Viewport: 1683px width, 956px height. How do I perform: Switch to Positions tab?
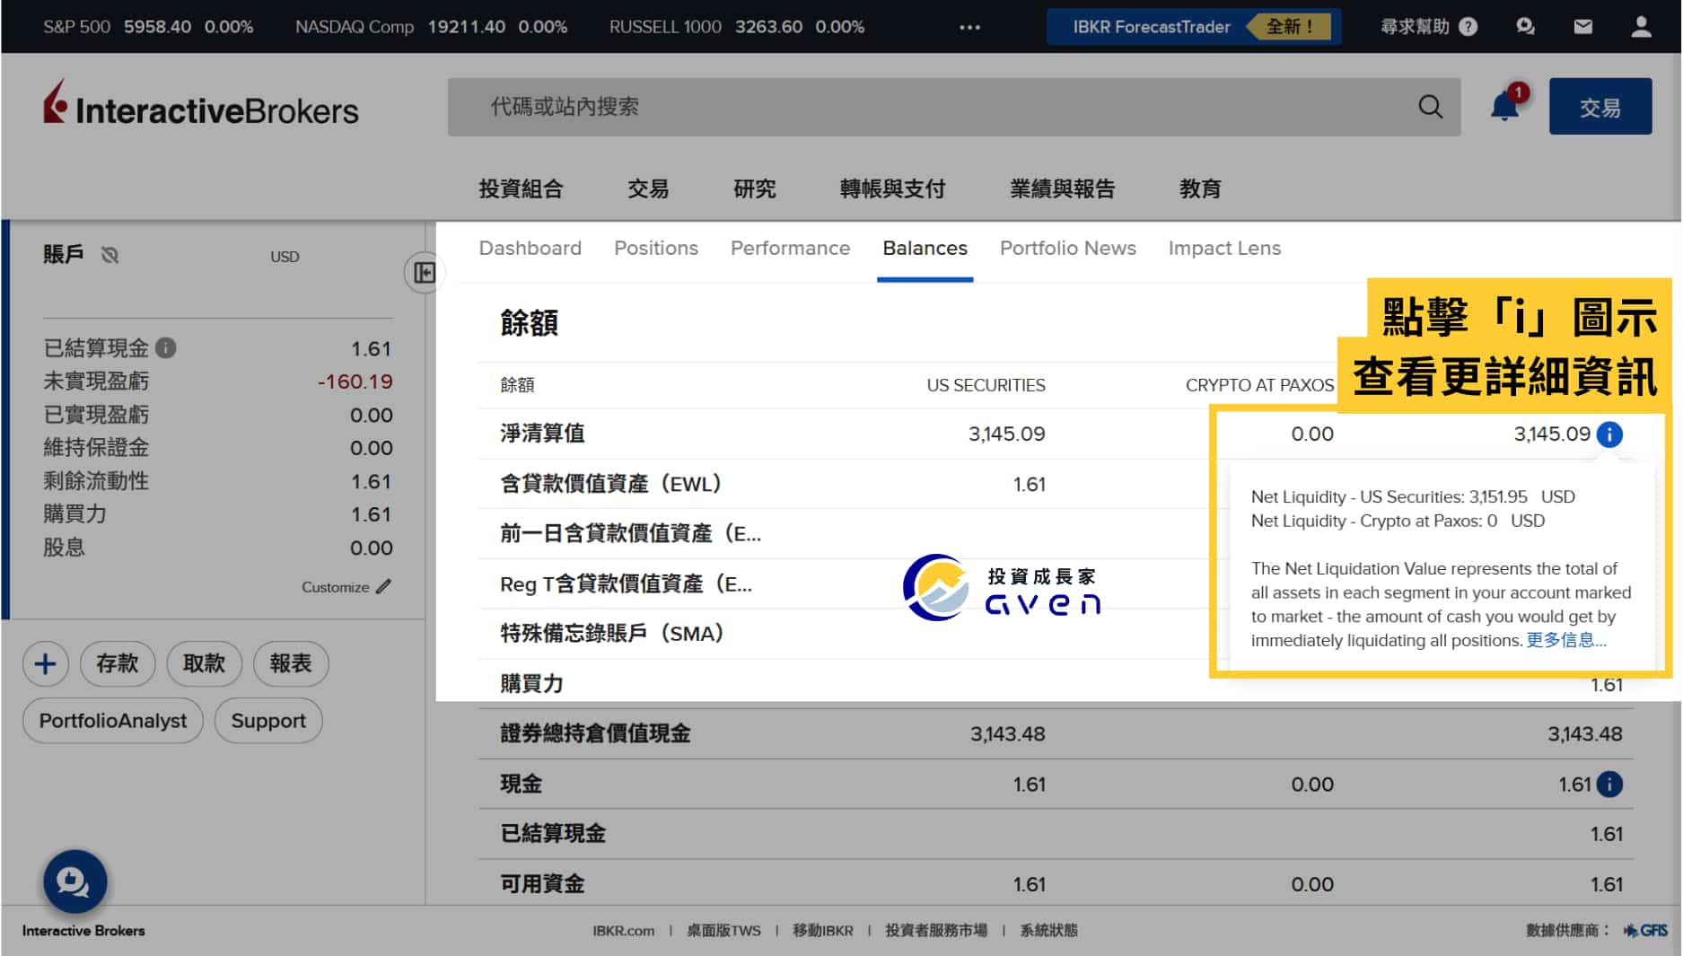(655, 248)
